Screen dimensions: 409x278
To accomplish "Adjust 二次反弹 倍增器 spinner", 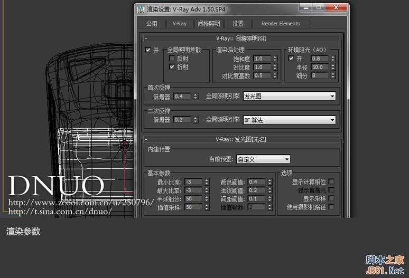I will click(x=196, y=120).
